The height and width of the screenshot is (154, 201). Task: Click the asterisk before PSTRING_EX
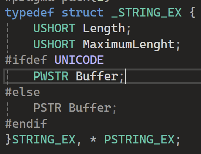coord(93,140)
